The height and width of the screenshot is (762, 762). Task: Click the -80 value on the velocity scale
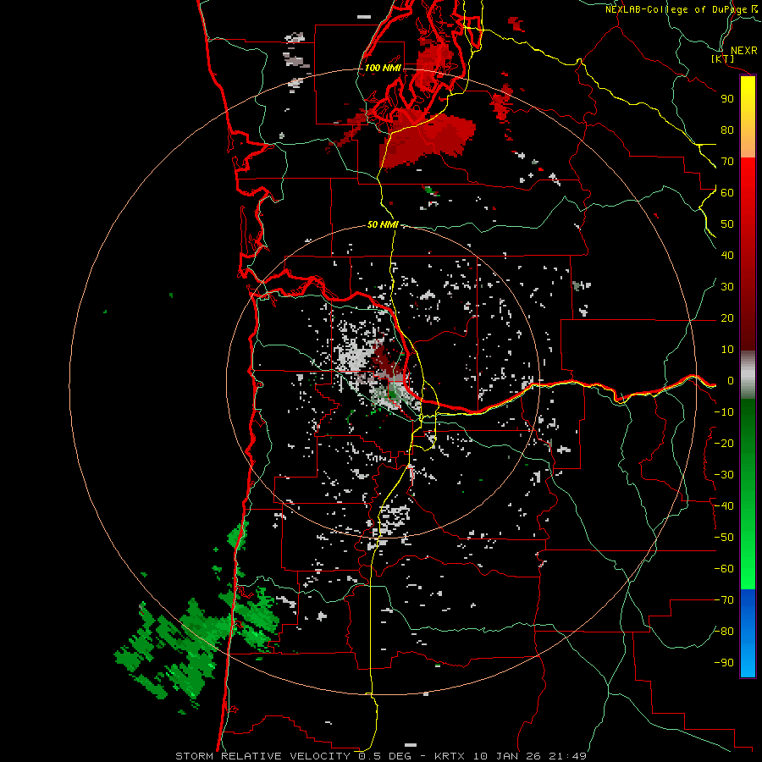pos(724,632)
